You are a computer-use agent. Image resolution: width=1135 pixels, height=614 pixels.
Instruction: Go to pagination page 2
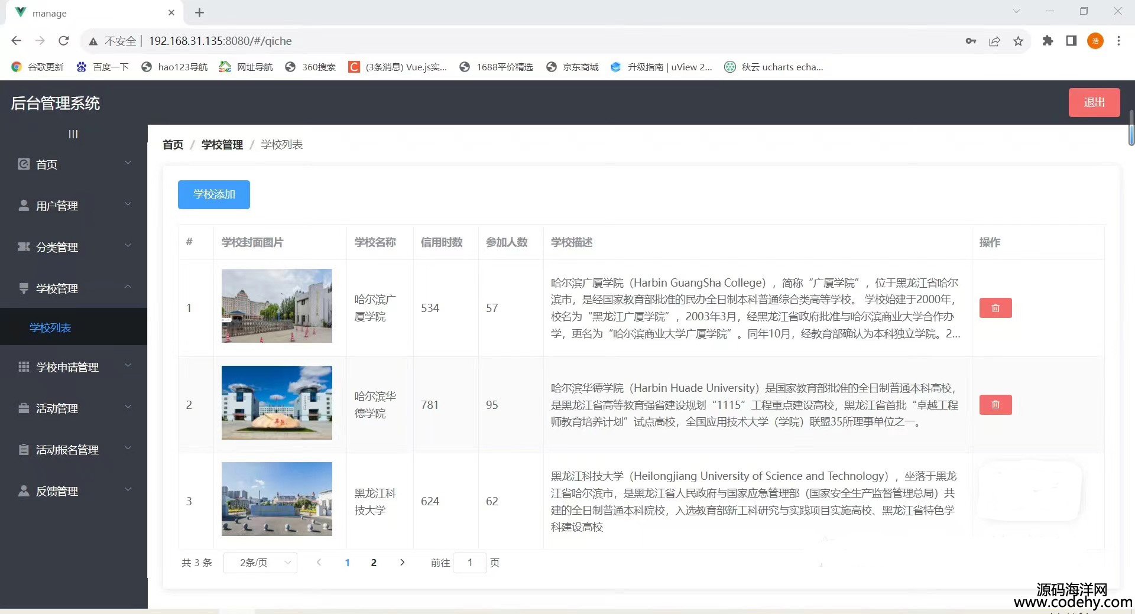(374, 563)
